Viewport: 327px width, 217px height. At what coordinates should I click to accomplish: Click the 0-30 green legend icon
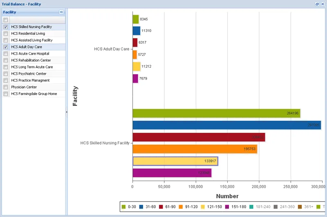click(123, 207)
